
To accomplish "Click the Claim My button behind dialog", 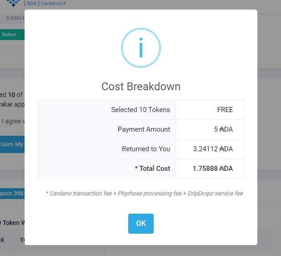I will (x=12, y=144).
